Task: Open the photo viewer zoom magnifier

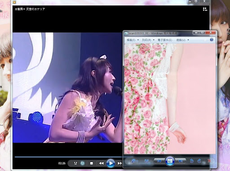Action: [x=134, y=161]
